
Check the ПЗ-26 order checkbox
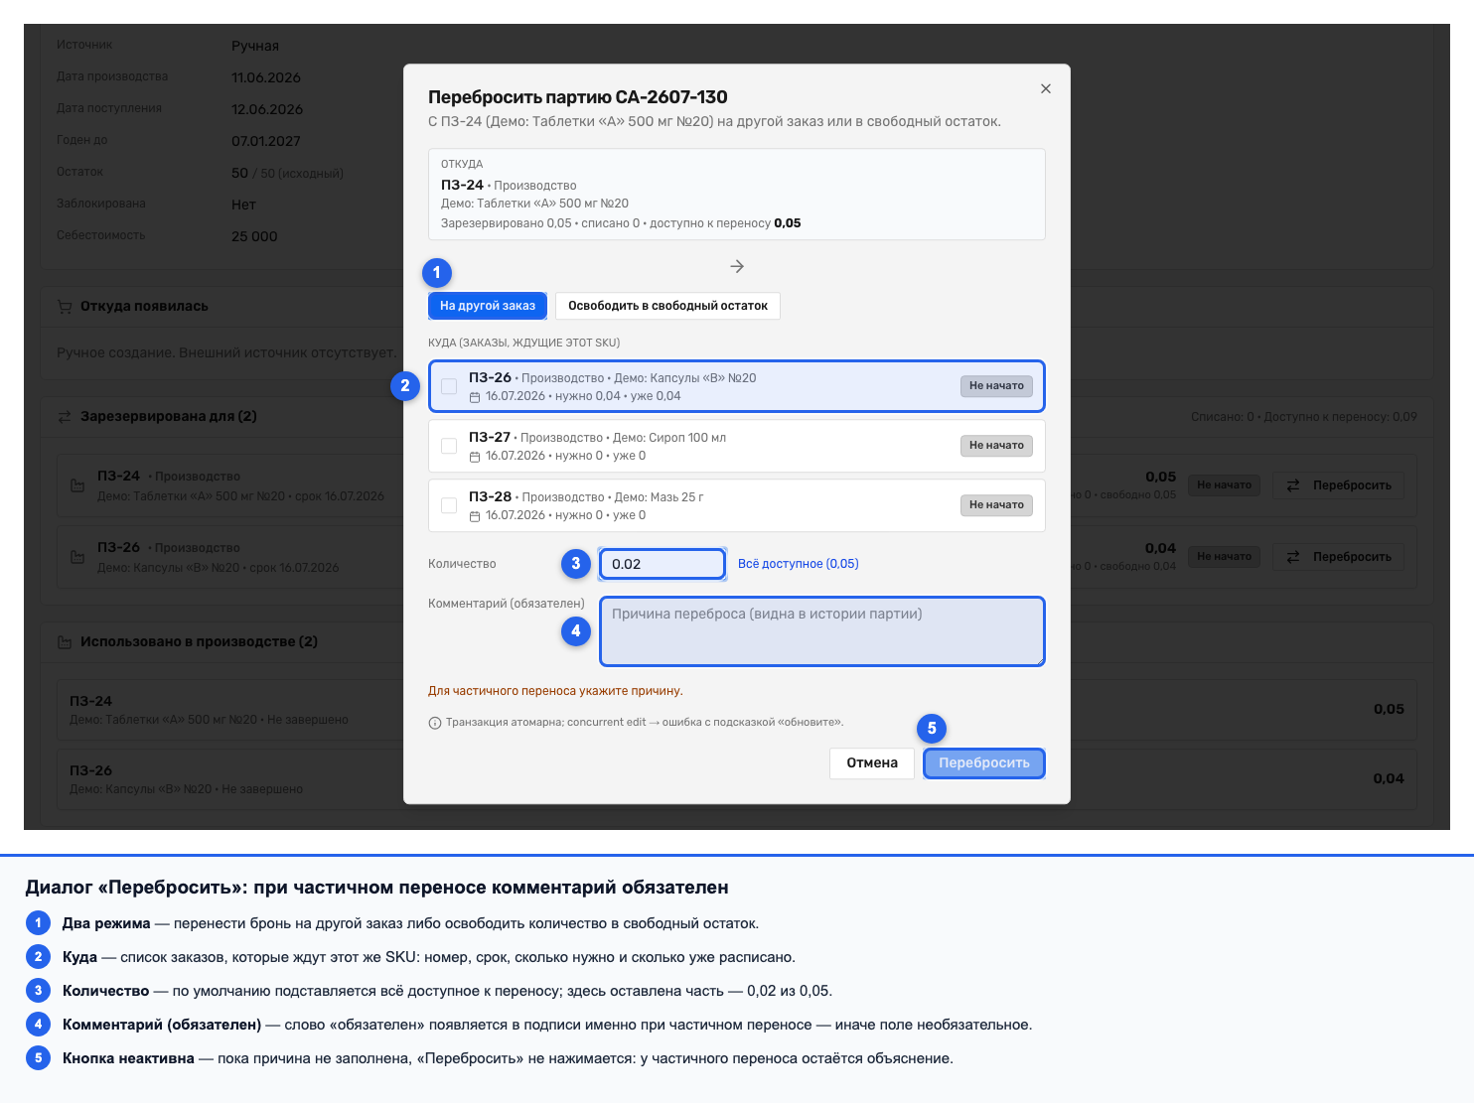pyautogui.click(x=449, y=386)
